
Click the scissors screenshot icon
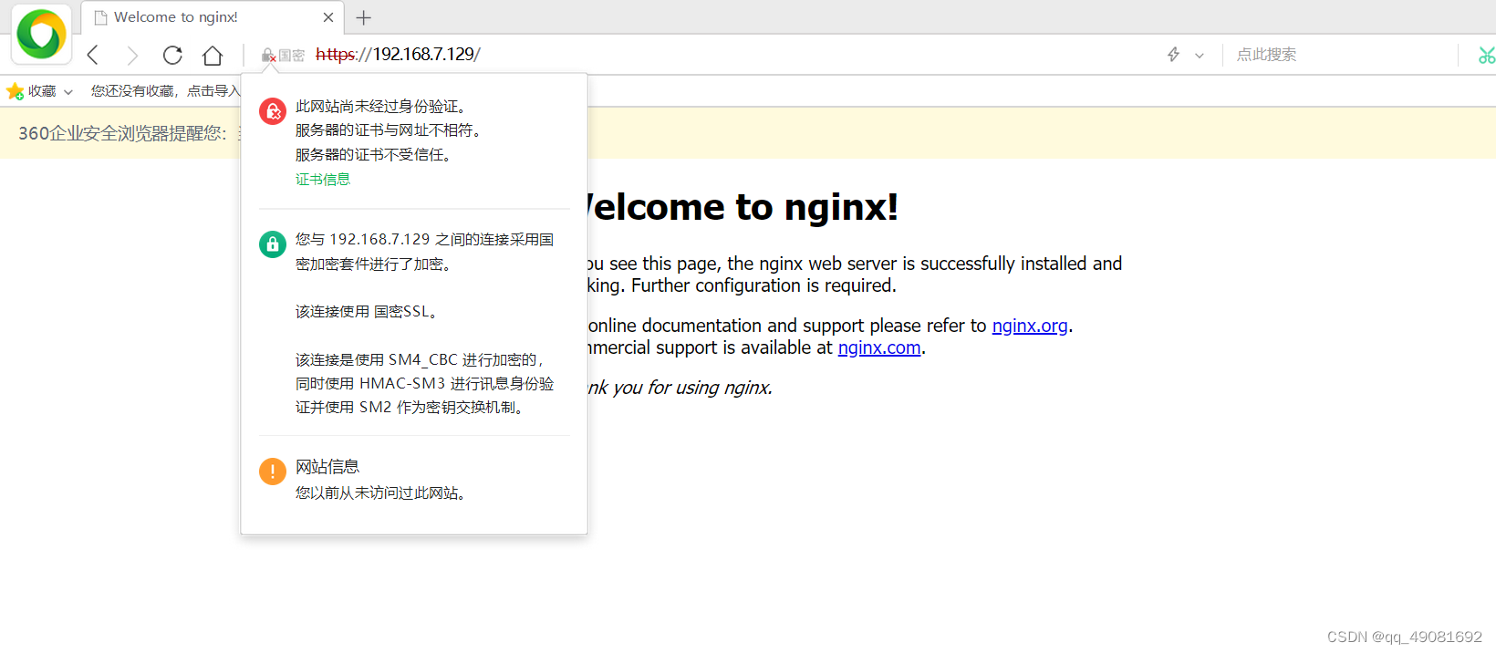click(1486, 56)
